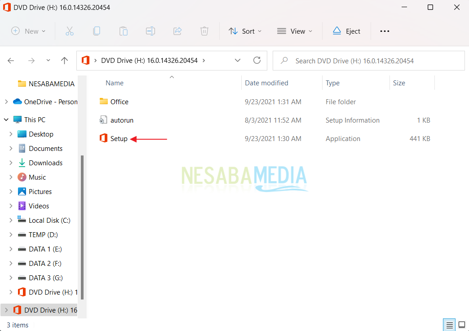
Task: Sort by the Type column header
Action: tap(332, 83)
